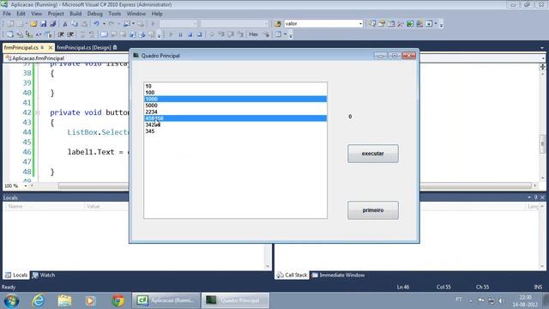Open Windows Explorer folder in taskbar
549x309 pixels.
coord(64,300)
